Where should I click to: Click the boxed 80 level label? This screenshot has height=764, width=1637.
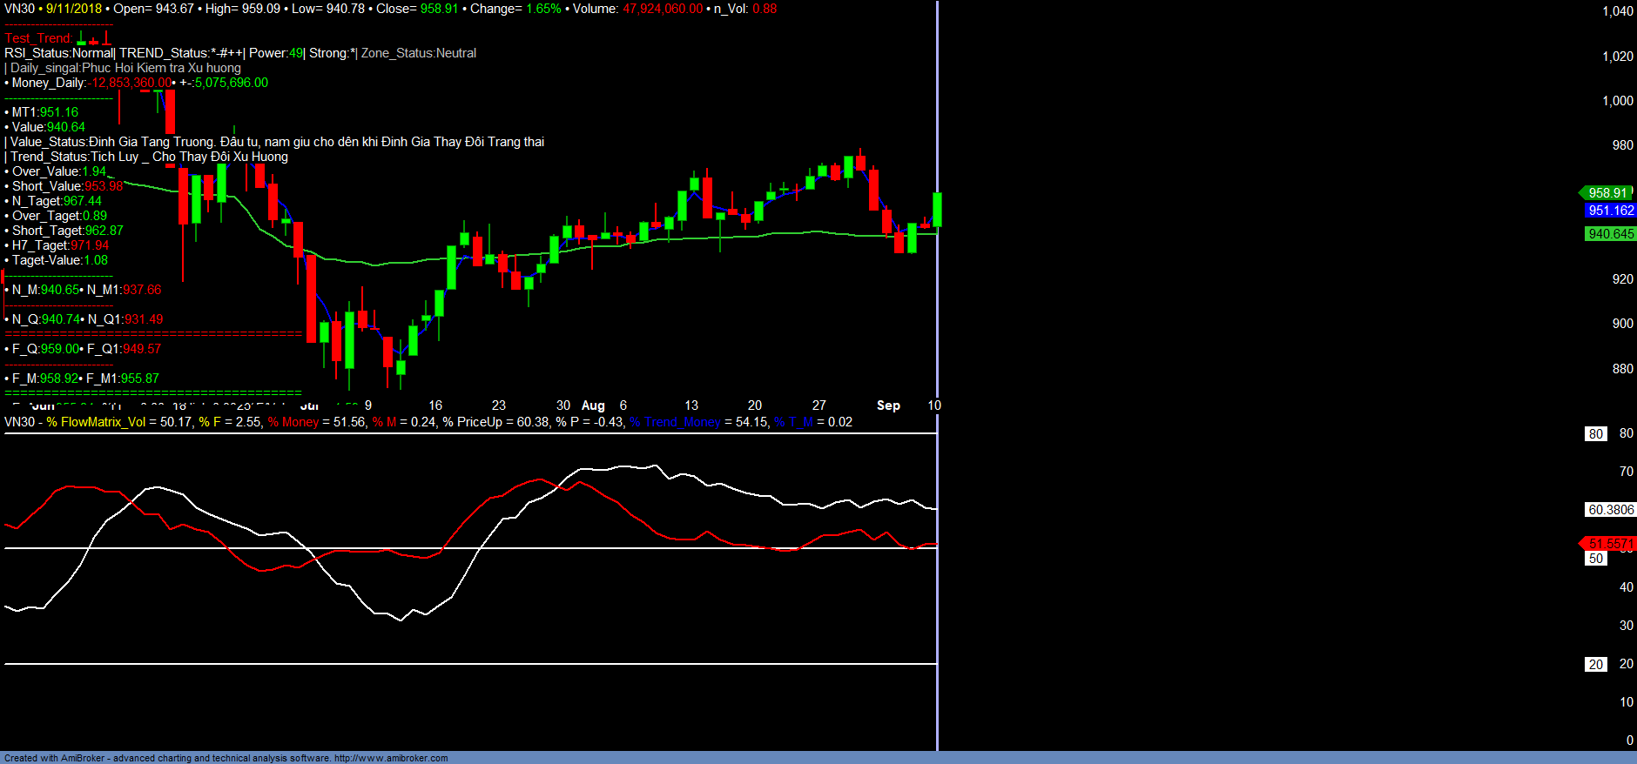(x=1595, y=434)
